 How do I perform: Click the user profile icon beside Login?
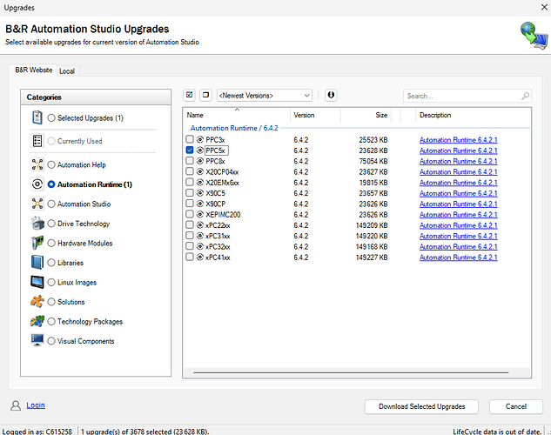pyautogui.click(x=16, y=405)
